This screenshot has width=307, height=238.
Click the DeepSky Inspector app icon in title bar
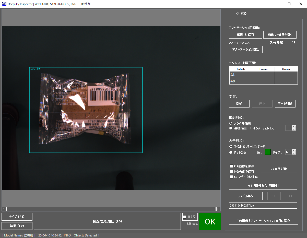(4, 4)
